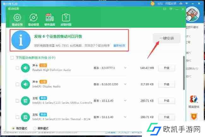Click the list icon in driver window title bar

pos(165,9)
